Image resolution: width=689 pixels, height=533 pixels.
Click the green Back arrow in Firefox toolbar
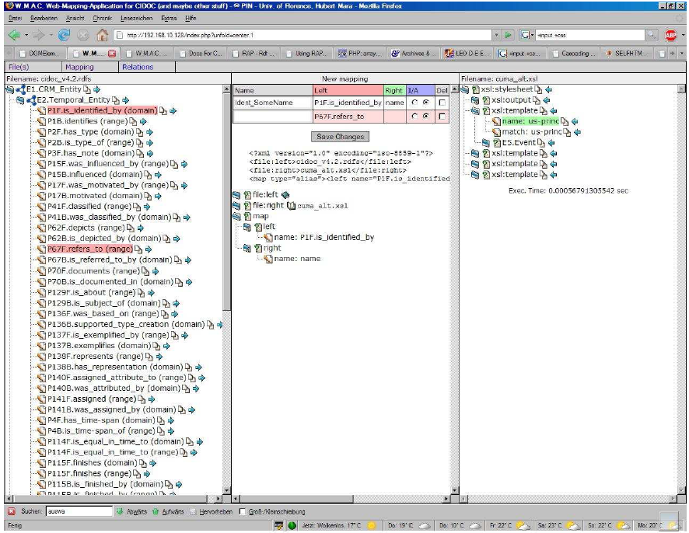tap(14, 35)
